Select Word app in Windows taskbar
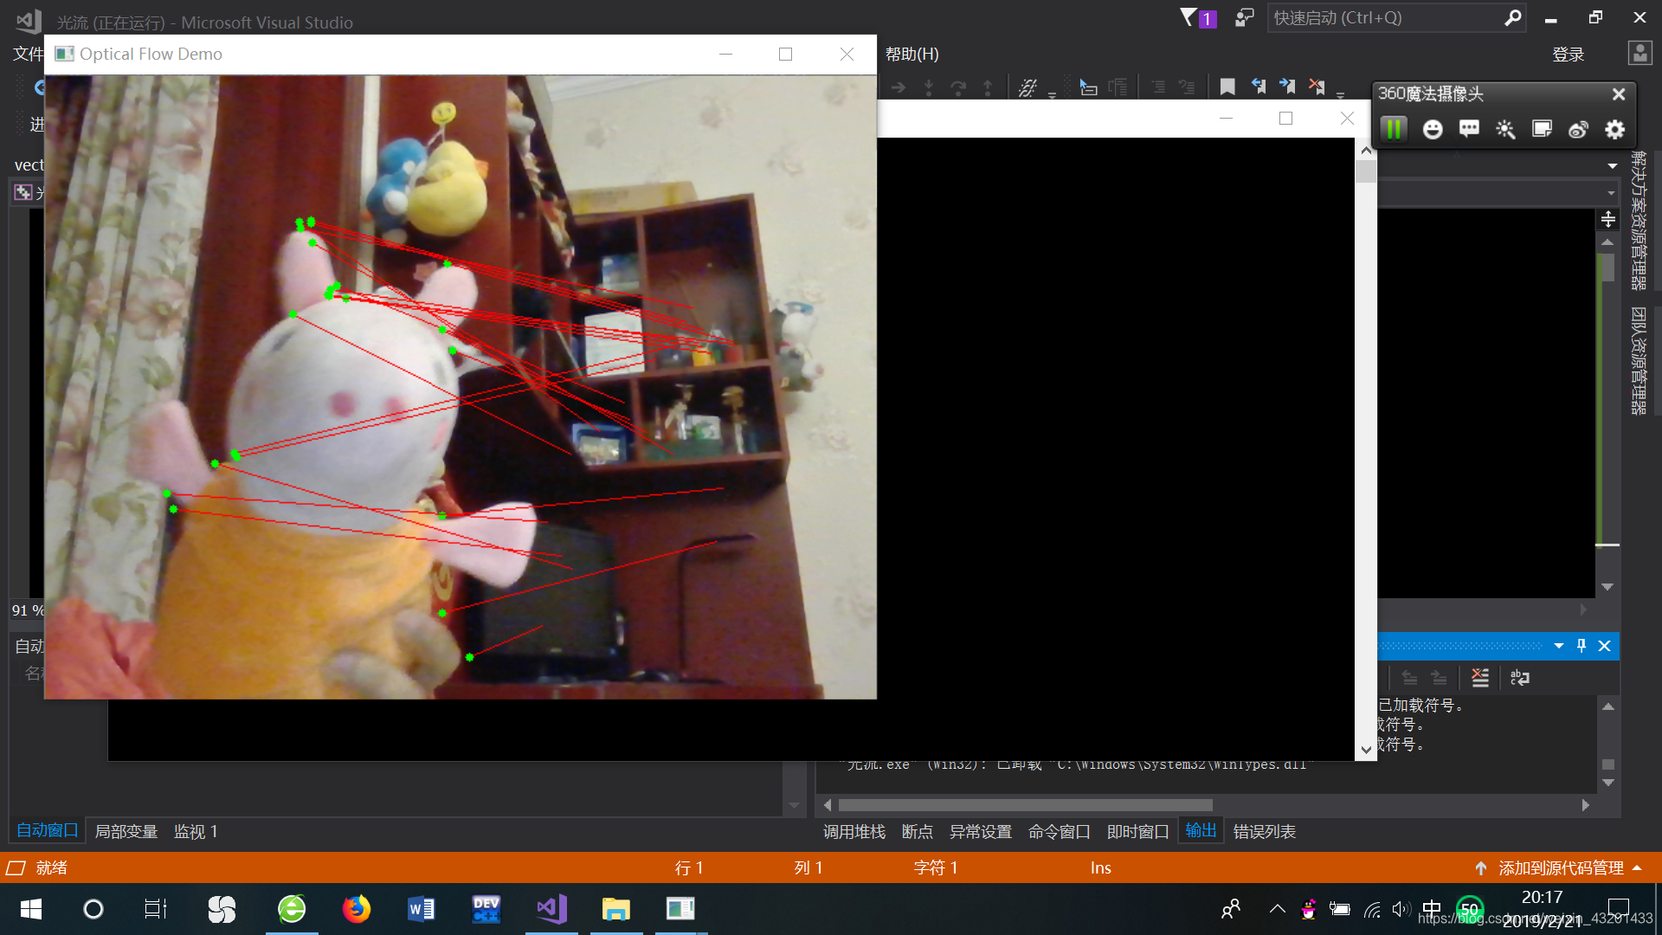 (420, 909)
